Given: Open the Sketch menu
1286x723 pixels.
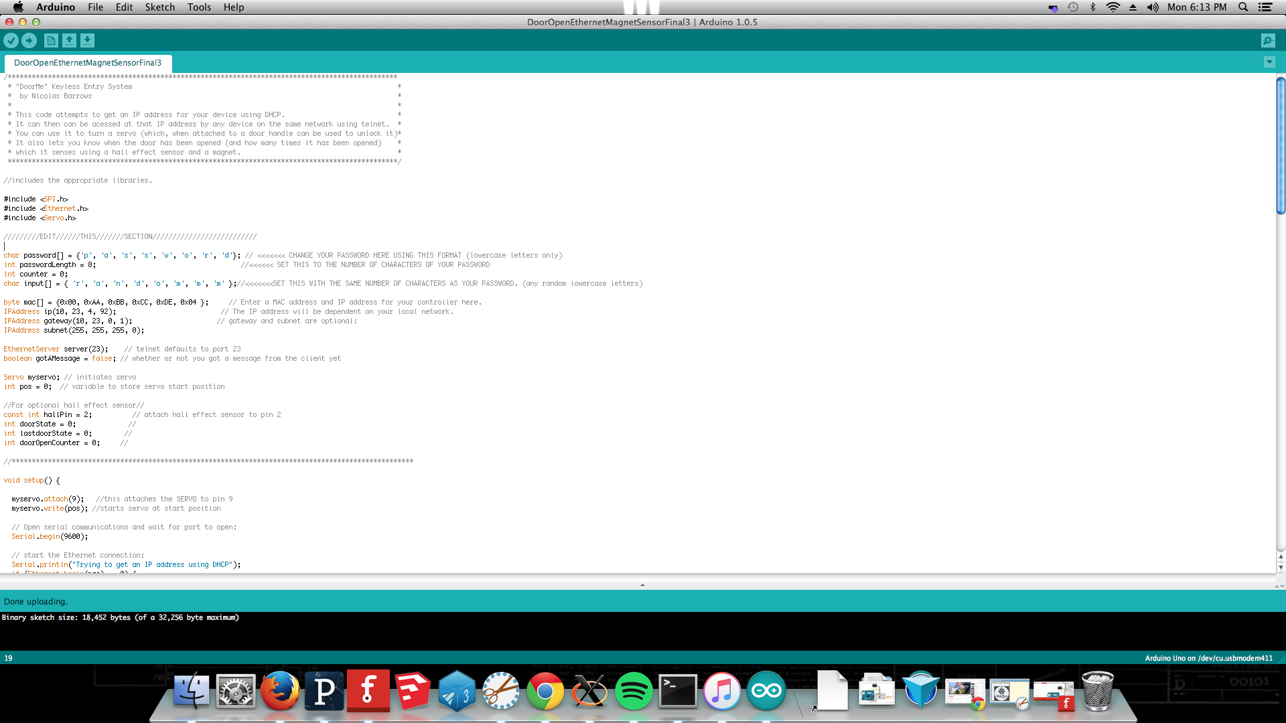Looking at the screenshot, I should pyautogui.click(x=159, y=7).
